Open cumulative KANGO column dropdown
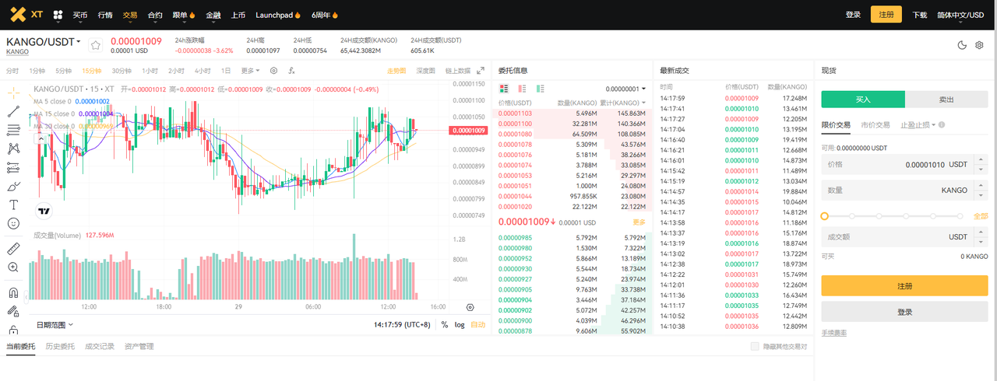Screen dimensions: 997x381 tap(622, 103)
